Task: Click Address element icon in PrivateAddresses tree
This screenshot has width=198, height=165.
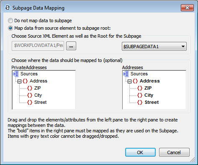Action: pos(25,81)
